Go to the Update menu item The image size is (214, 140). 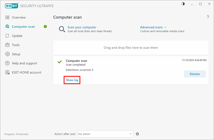(17, 36)
